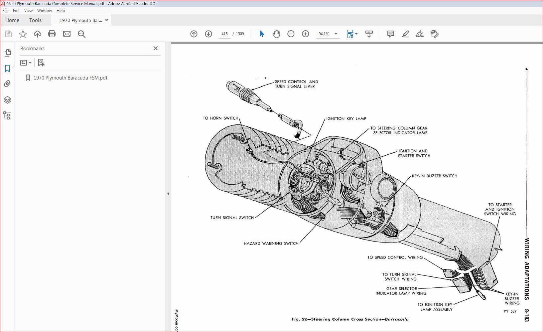The height and width of the screenshot is (332, 543).
Task: Click the TO SPEED CONTROL WIRING label
Action: (x=395, y=257)
